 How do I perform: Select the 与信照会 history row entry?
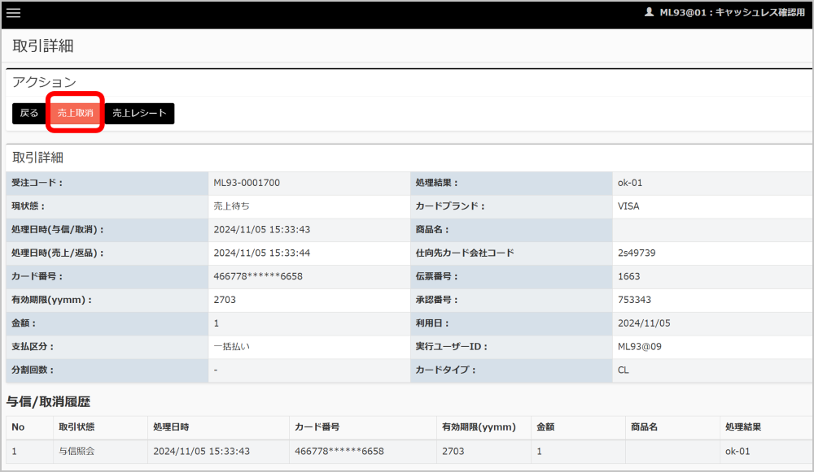point(77,451)
